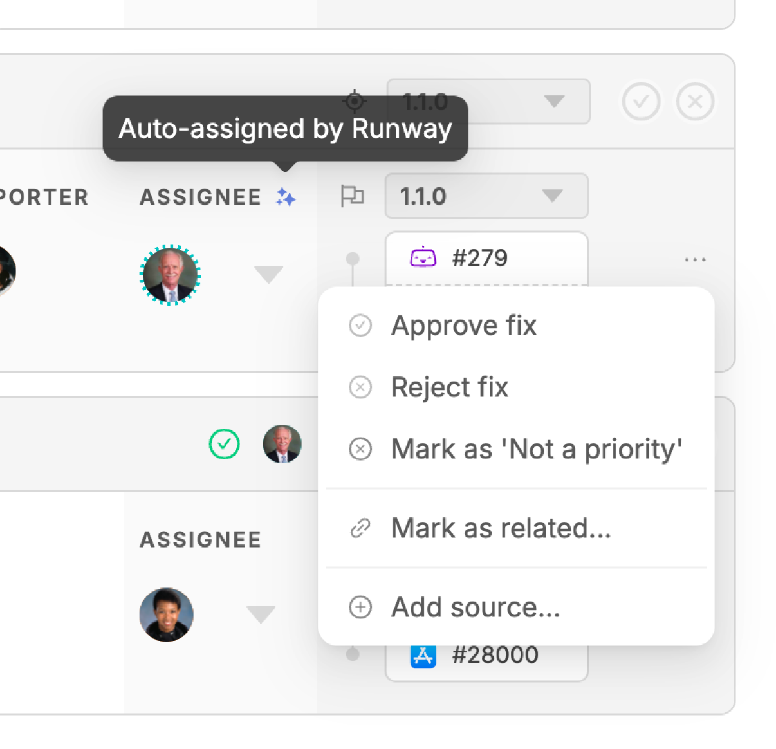
Task: Open the flagged 1.1.0 version dropdown
Action: pos(486,196)
